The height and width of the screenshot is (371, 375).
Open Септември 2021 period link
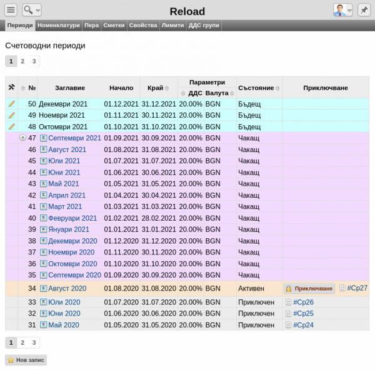point(74,138)
